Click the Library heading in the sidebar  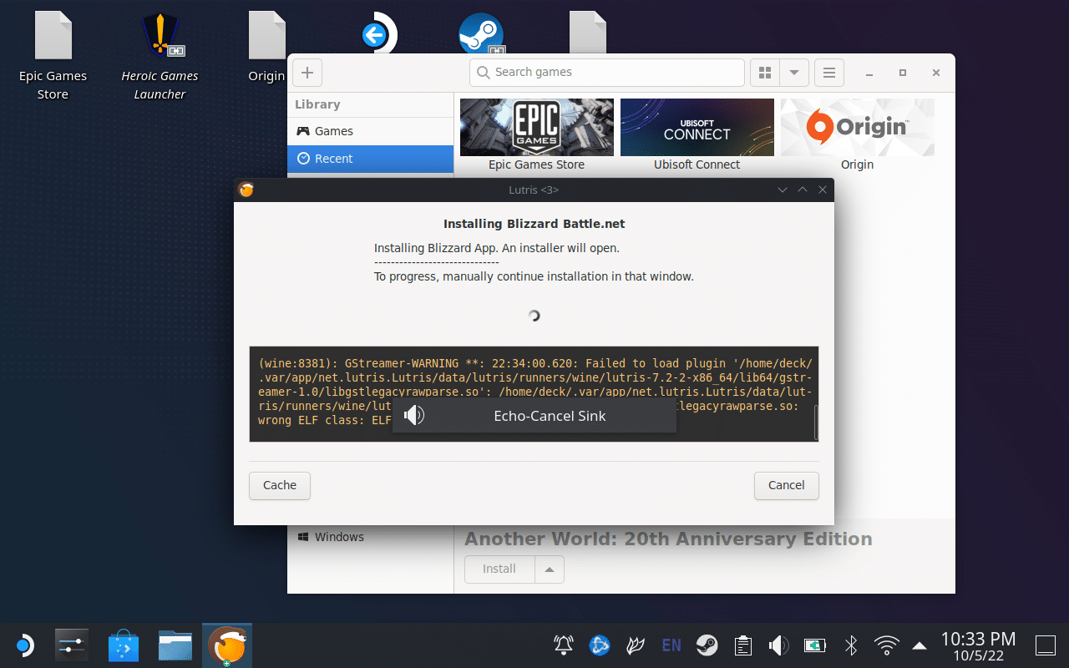tap(317, 104)
